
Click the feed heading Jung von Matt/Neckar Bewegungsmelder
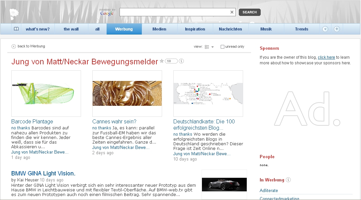(x=85, y=62)
